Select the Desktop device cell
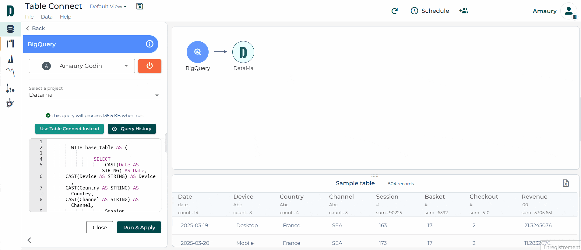The width and height of the screenshot is (581, 250). point(247,225)
